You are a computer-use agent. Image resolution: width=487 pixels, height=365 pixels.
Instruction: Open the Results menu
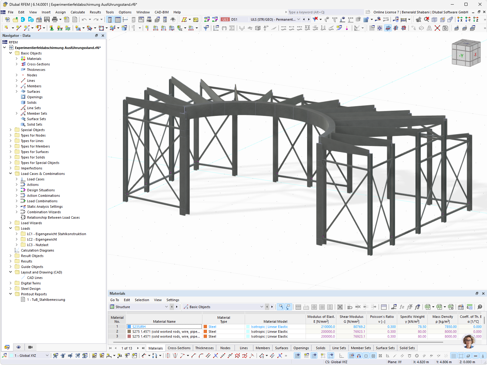(x=95, y=12)
